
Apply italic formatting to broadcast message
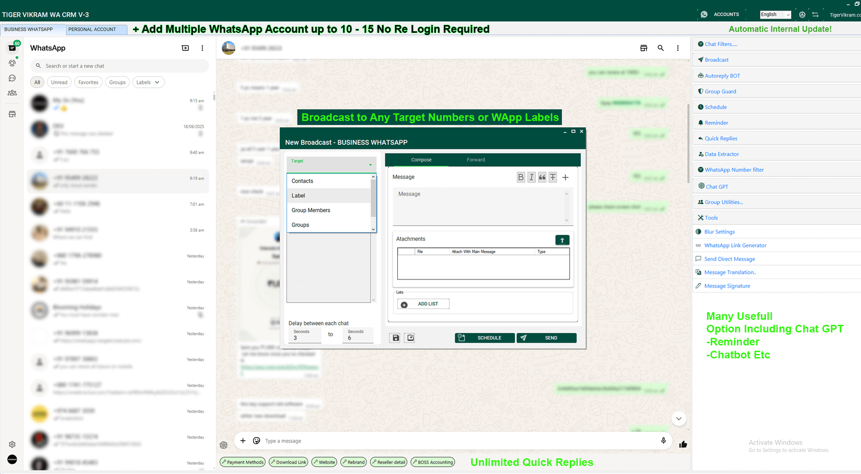pos(531,177)
